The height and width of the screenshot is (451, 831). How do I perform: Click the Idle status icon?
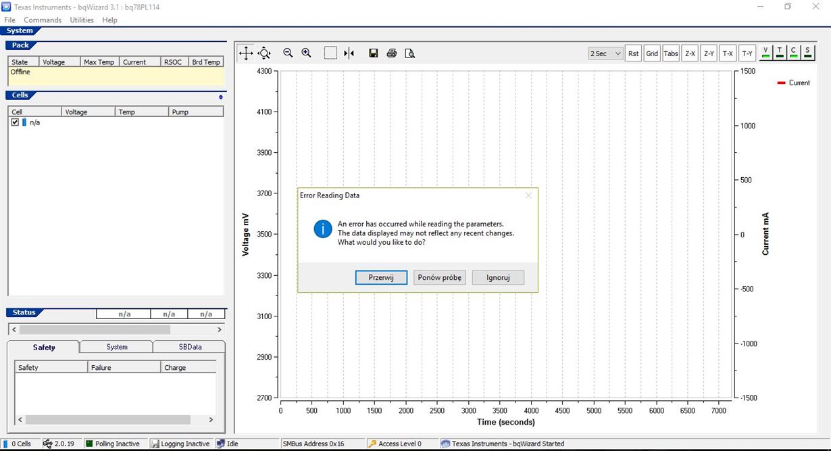[221, 444]
